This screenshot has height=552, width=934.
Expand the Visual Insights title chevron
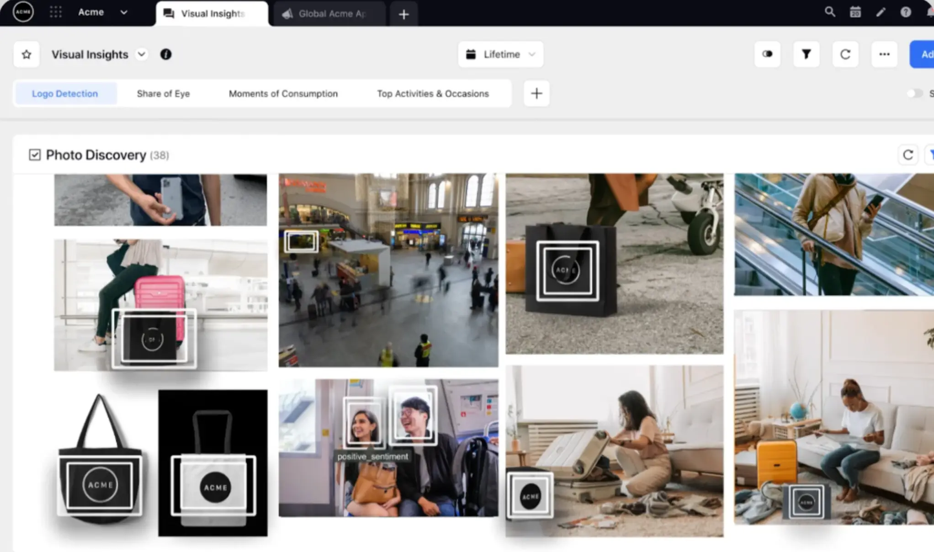(x=142, y=54)
